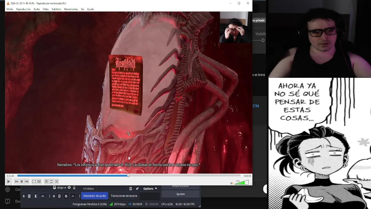This screenshot has height=209, width=371.
Task: Mute VLC audio via speaker icon
Action: 232,183
